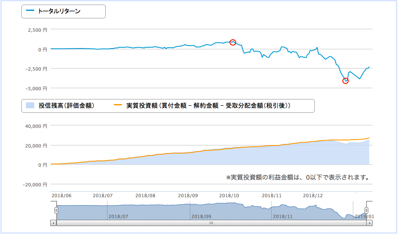The image size is (398, 234).
Task: Click the 2018/09 label in the navigator
Action: point(201,217)
